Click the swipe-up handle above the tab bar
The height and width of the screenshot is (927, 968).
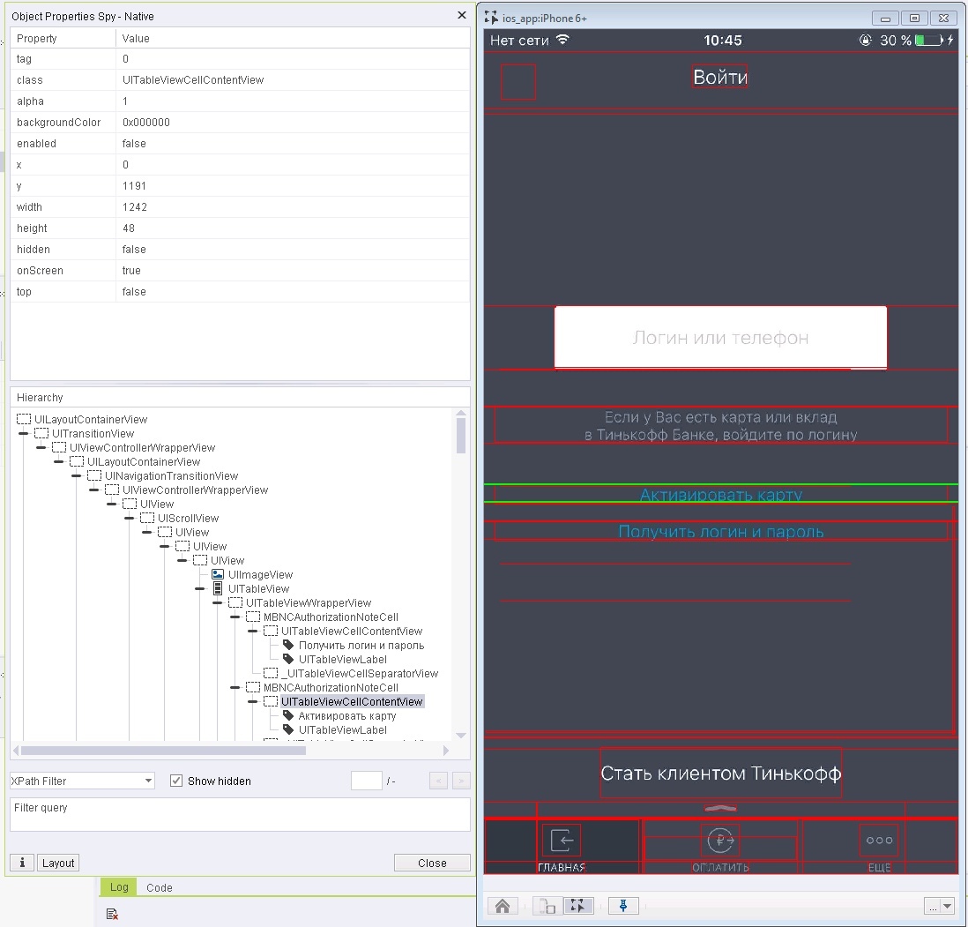[720, 808]
